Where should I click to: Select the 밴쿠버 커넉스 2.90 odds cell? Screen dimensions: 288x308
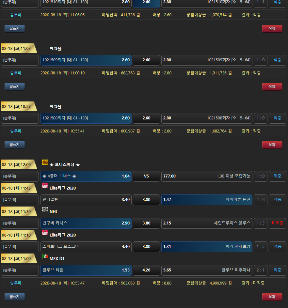(86, 223)
